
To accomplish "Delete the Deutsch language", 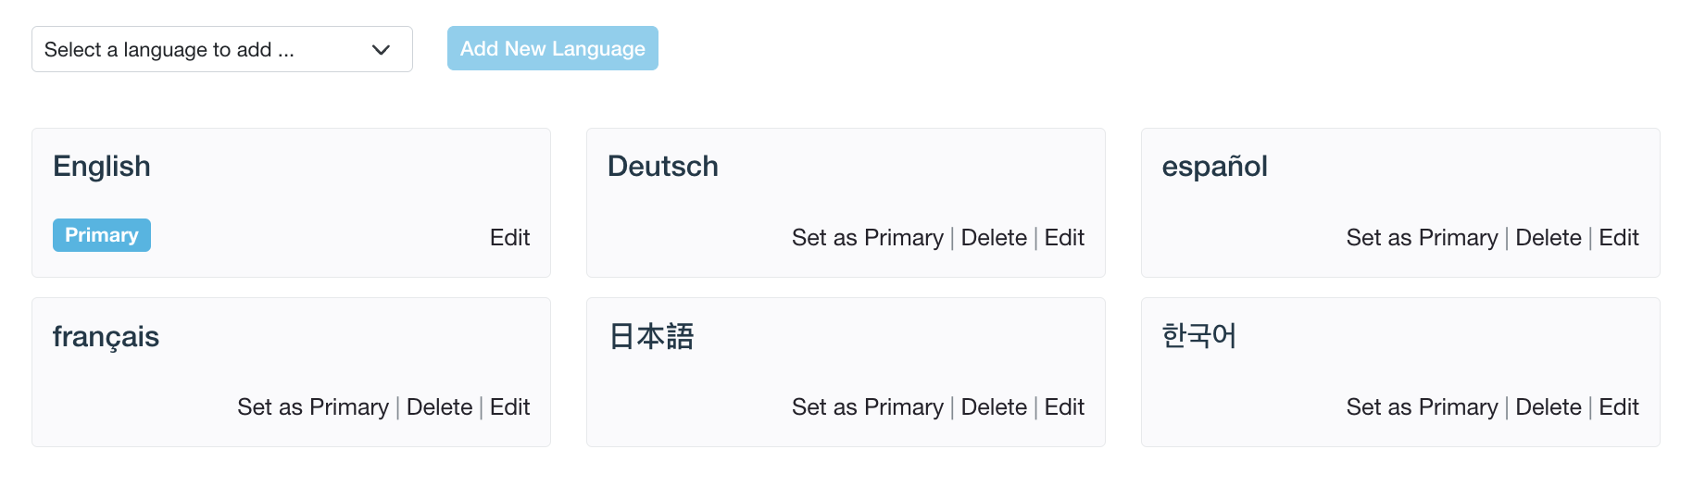I will 994,238.
